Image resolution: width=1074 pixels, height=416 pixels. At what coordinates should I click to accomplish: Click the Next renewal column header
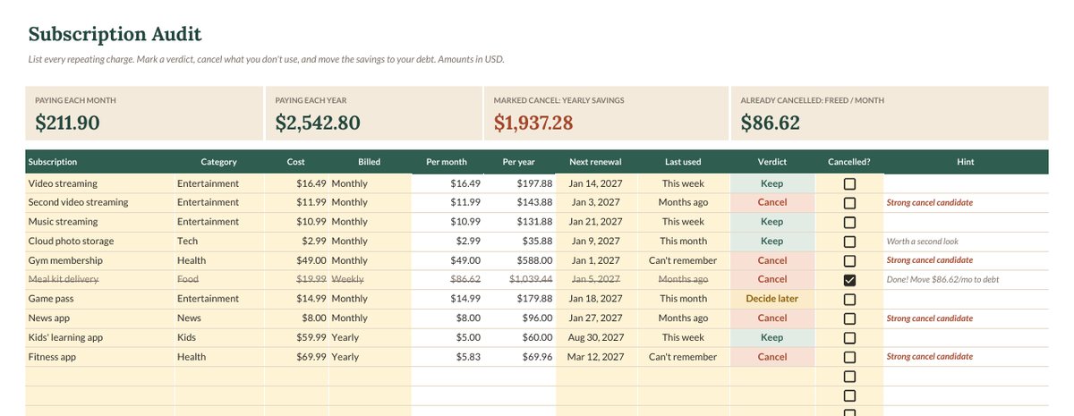595,162
